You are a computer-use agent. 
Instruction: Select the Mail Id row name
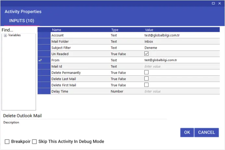pos(57,67)
